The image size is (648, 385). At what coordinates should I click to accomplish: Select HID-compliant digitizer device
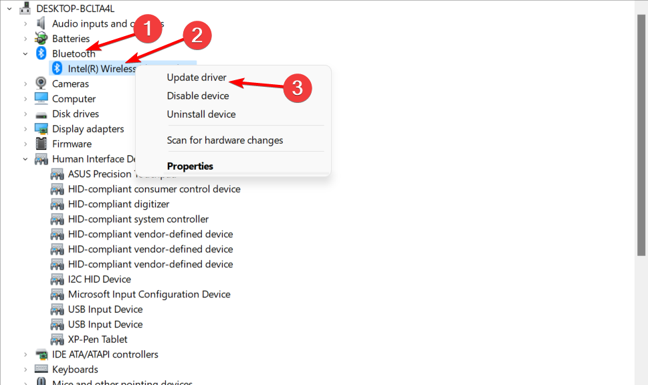[118, 204]
